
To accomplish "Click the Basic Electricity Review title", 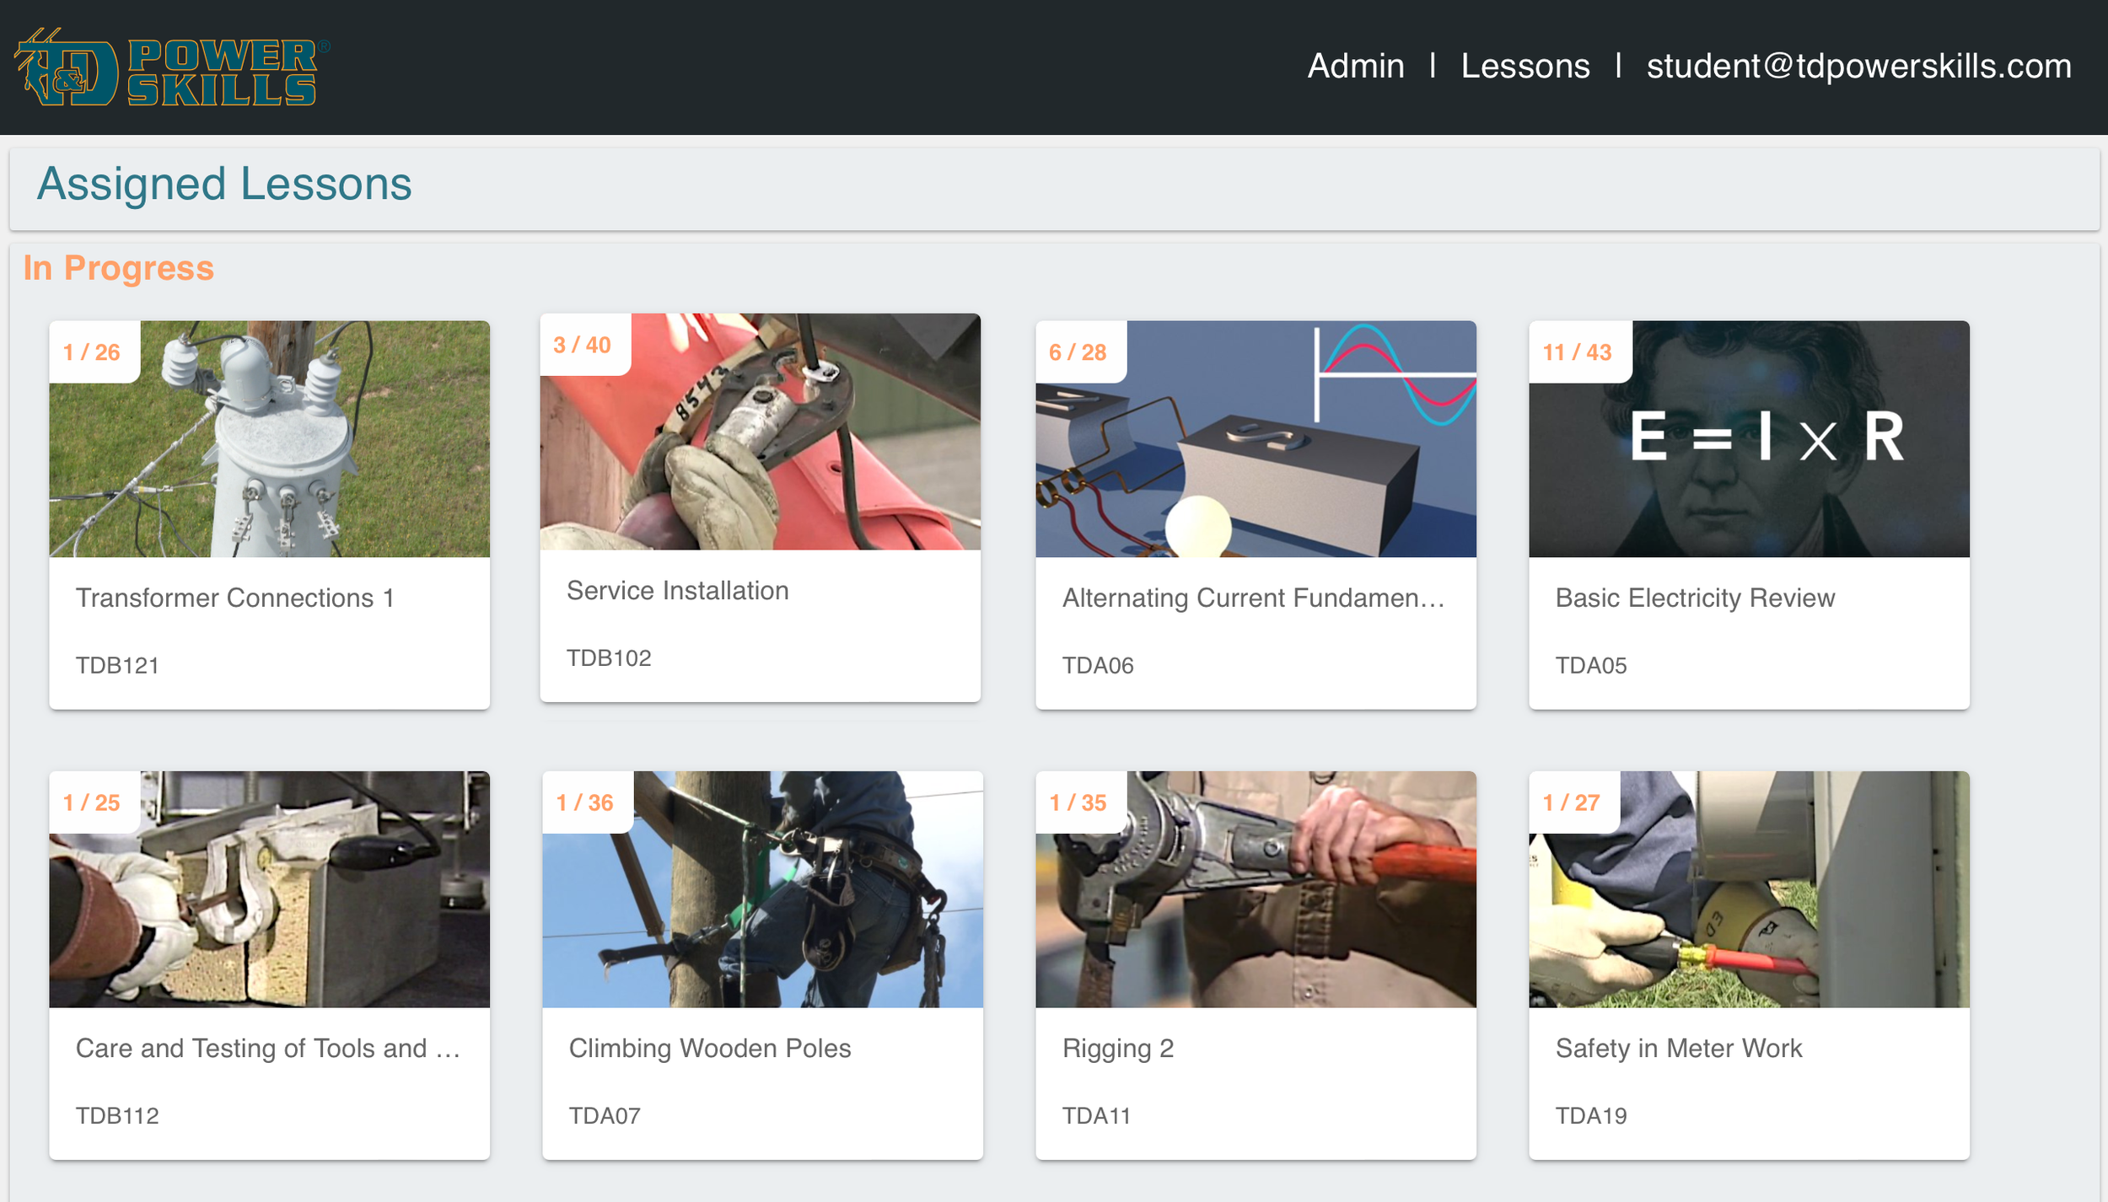I will (x=1694, y=598).
